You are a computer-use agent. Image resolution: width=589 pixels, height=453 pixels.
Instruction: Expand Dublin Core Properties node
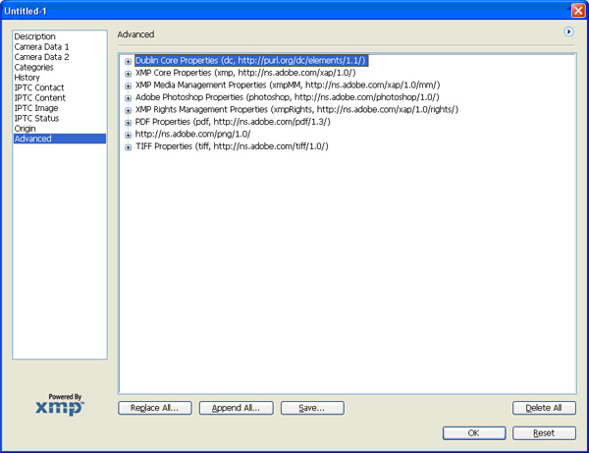pos(128,61)
